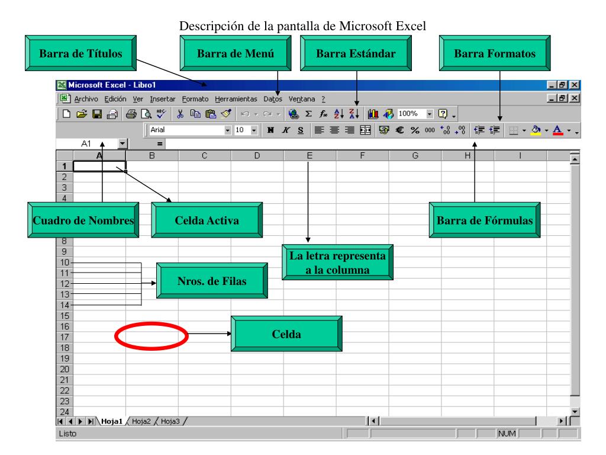This screenshot has height=455, width=606.
Task: Sort descending with the Z-A icon
Action: 354,113
